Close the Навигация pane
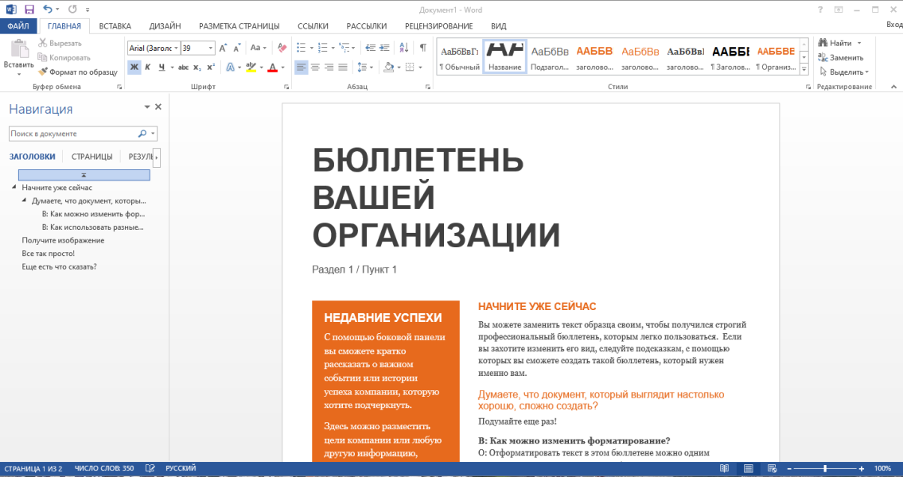The width and height of the screenshot is (903, 477). pyautogui.click(x=158, y=107)
